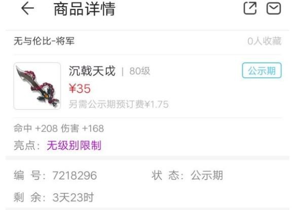Image resolution: width=294 pixels, height=210 pixels.
Task: View the 沉戟天戊 weapon thumbnail
Action: click(x=37, y=86)
